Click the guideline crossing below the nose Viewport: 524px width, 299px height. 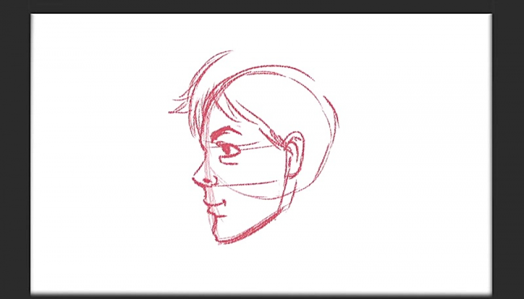click(246, 184)
